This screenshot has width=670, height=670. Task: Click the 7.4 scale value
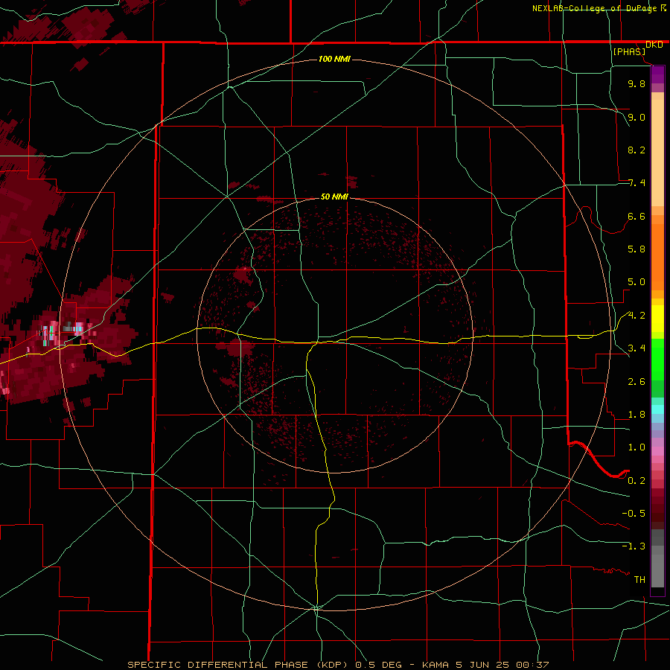click(636, 183)
